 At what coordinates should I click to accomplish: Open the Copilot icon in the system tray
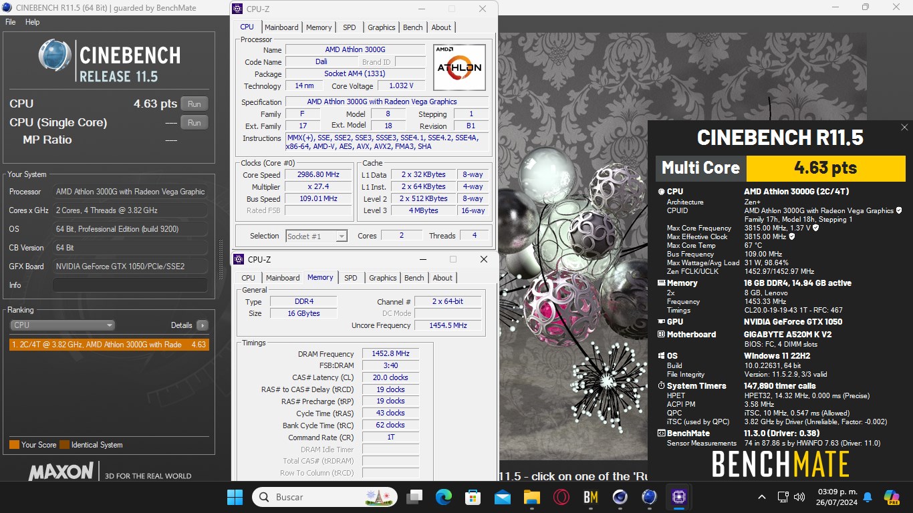coord(891,497)
